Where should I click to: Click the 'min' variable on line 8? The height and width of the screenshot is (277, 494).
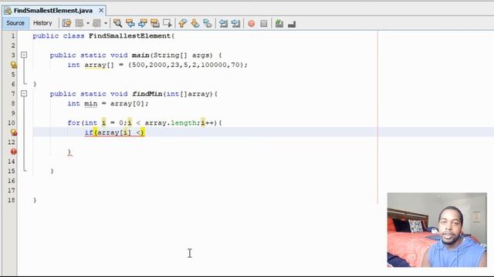(91, 104)
